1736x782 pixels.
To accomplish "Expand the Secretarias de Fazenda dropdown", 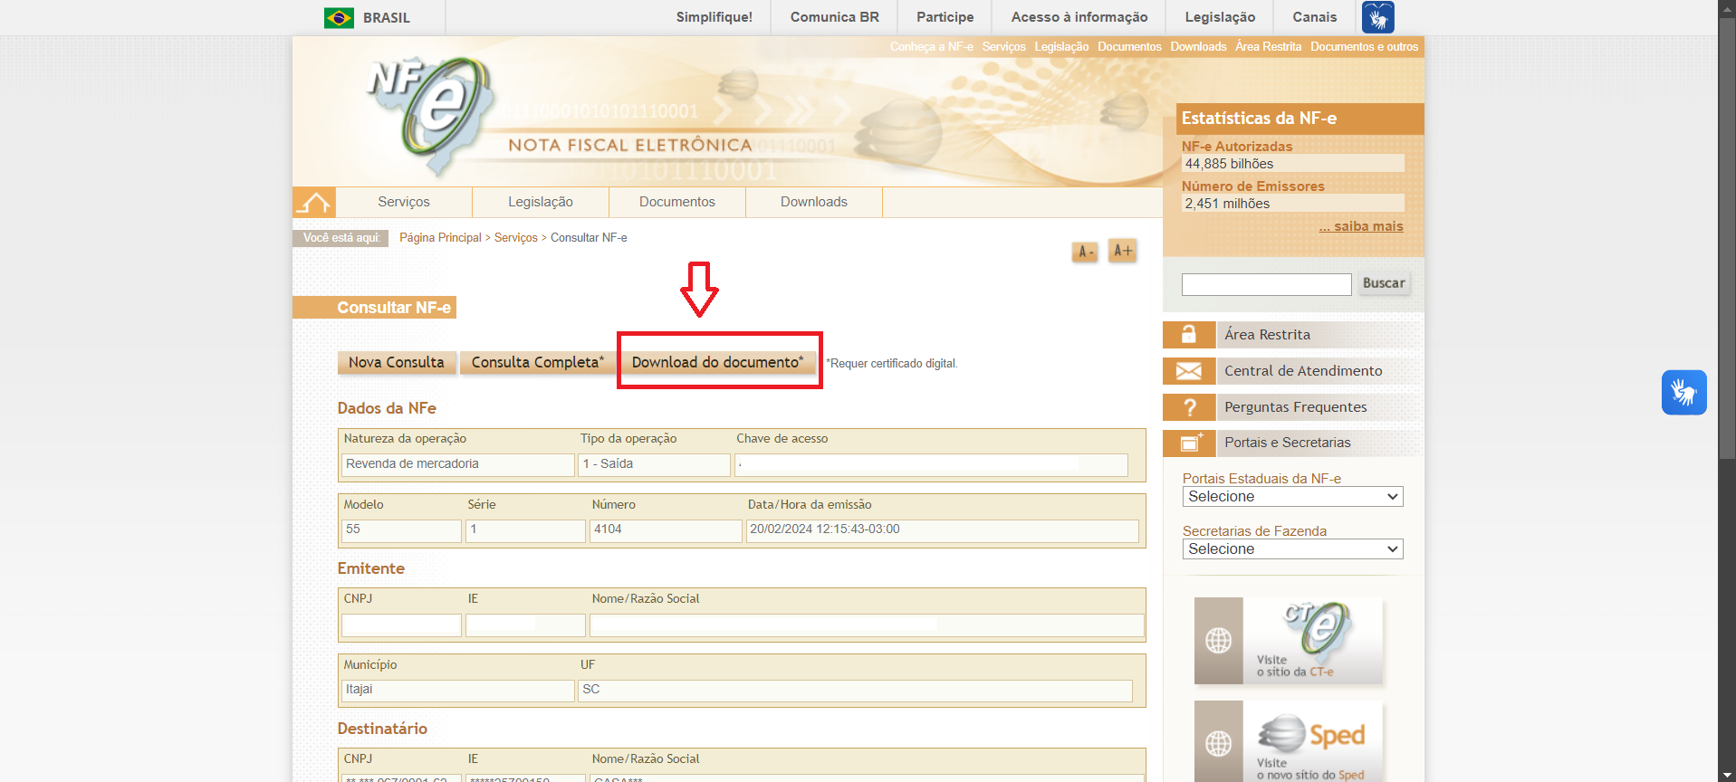I will [x=1292, y=549].
